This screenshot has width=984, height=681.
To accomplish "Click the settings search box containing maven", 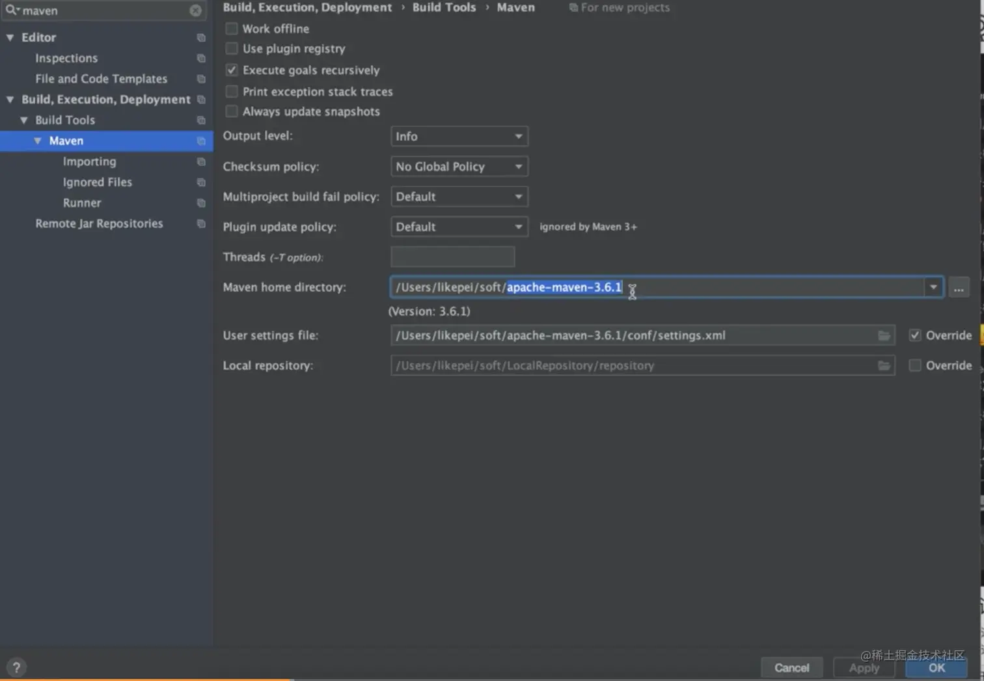I will click(104, 10).
